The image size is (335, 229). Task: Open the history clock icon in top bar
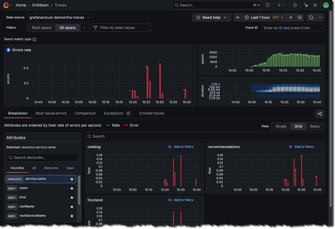268,5
